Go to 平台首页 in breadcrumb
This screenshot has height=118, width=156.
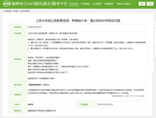[16, 11]
